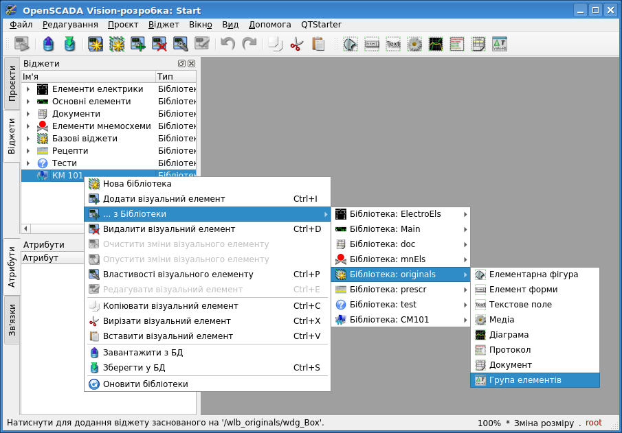Open the Віджет menu in menu bar

coord(164,25)
